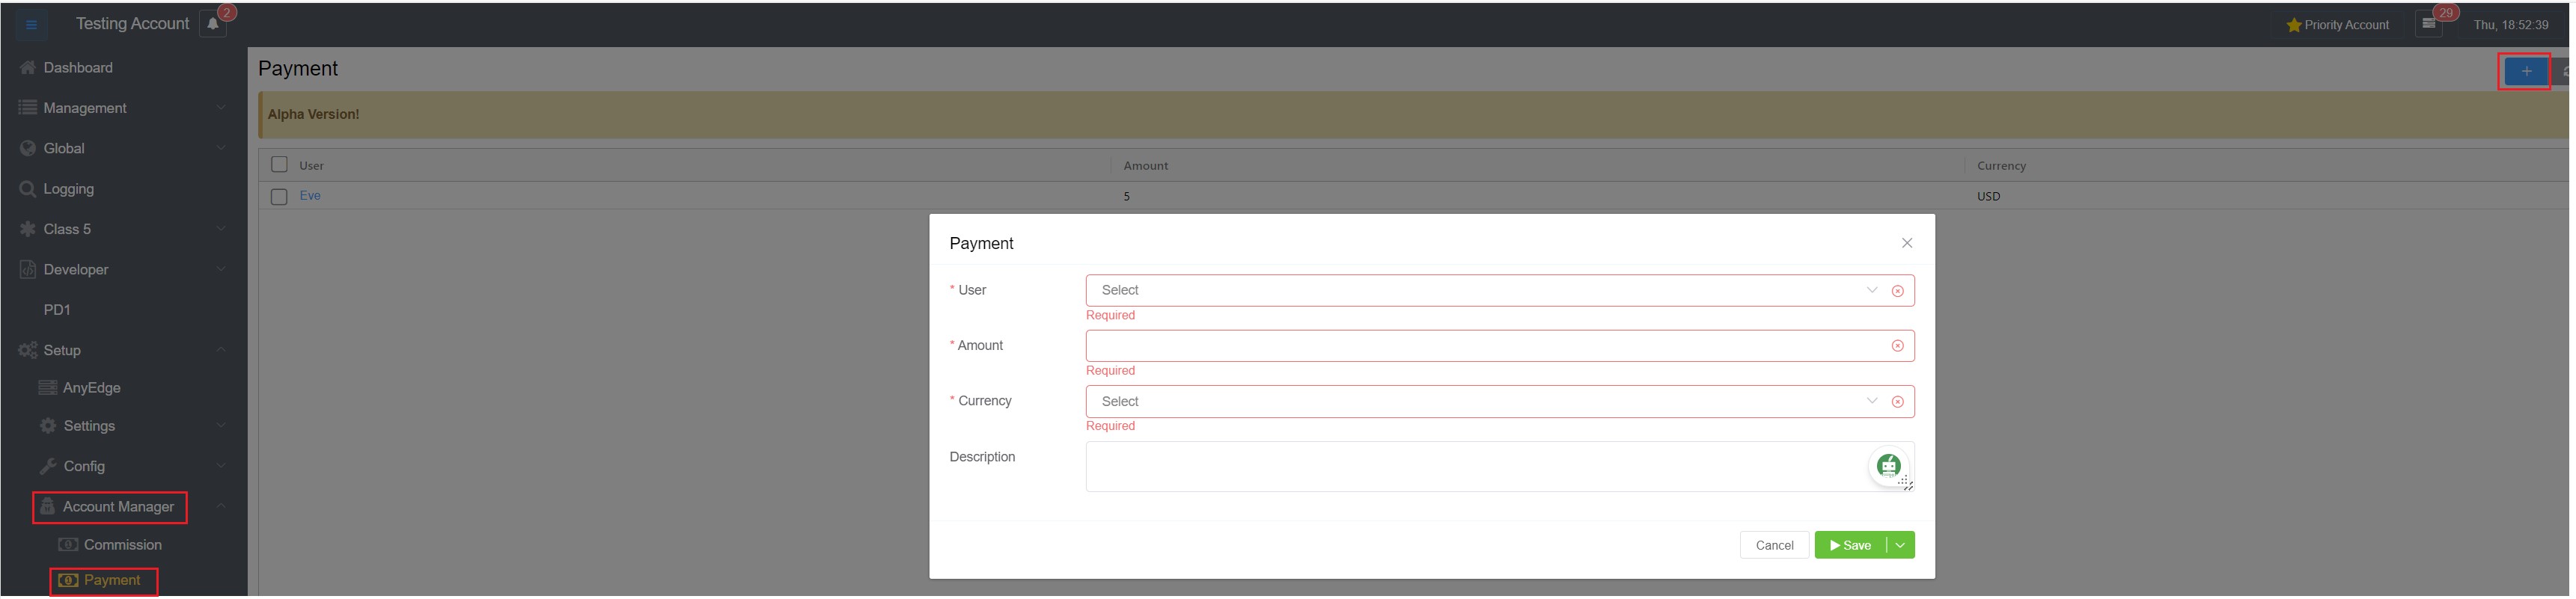Open Commission under Account Manager
This screenshot has height=599, width=2576.
tap(122, 545)
